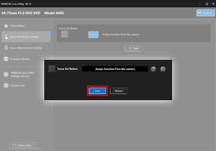
Task: Open Focus Set Button Setting menu item
Action: coord(26,37)
